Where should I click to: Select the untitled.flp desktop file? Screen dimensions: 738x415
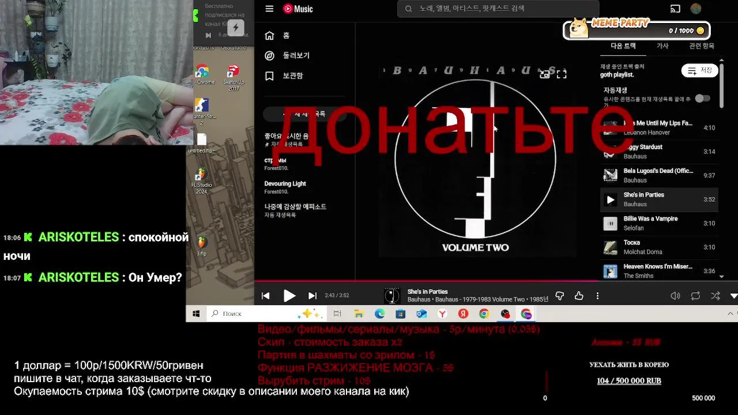(201, 144)
